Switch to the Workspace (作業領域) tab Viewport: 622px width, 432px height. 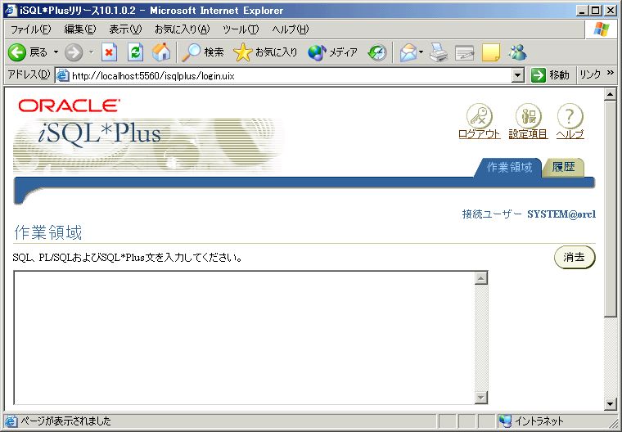[509, 167]
